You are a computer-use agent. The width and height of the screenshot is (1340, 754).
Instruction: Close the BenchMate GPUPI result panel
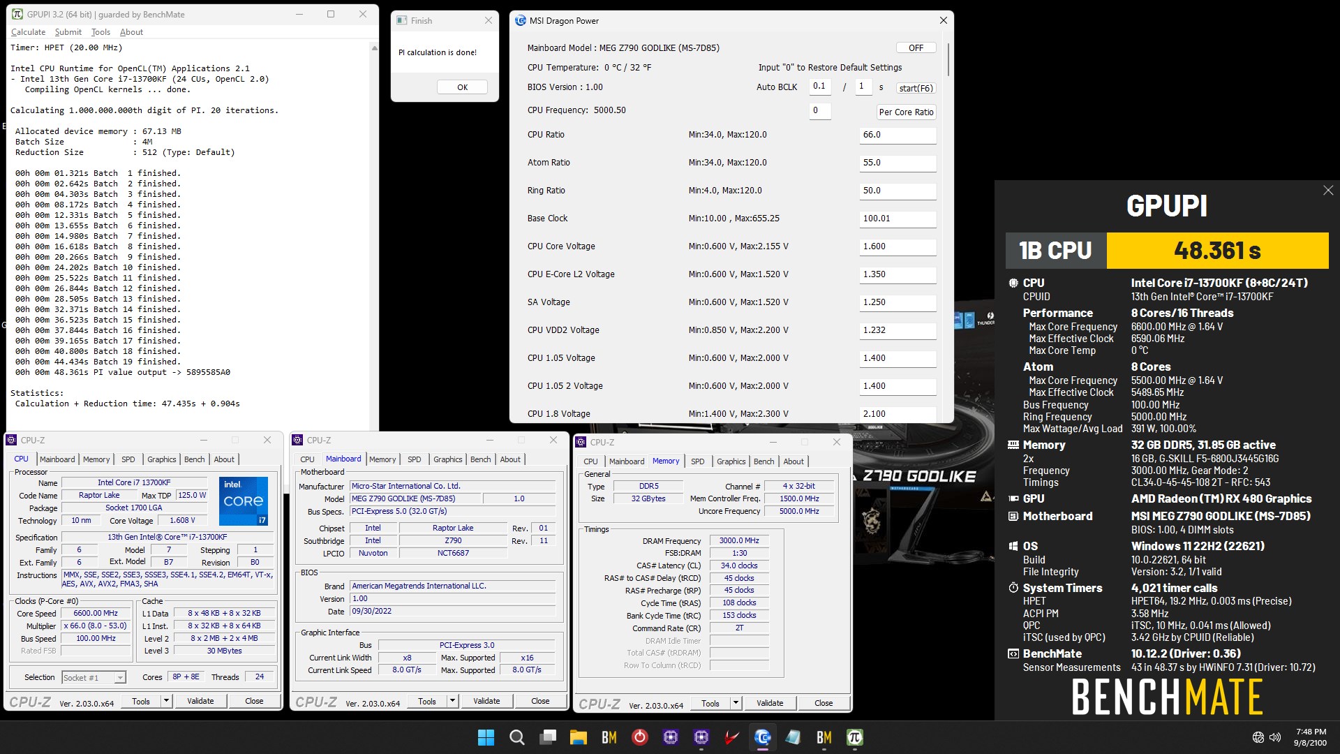click(x=1327, y=191)
